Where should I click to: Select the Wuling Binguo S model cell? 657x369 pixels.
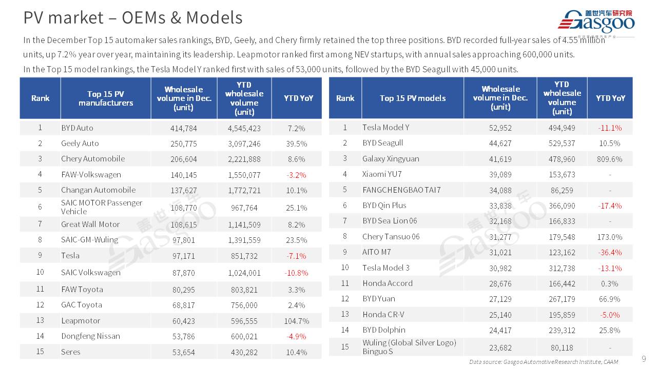click(x=409, y=347)
